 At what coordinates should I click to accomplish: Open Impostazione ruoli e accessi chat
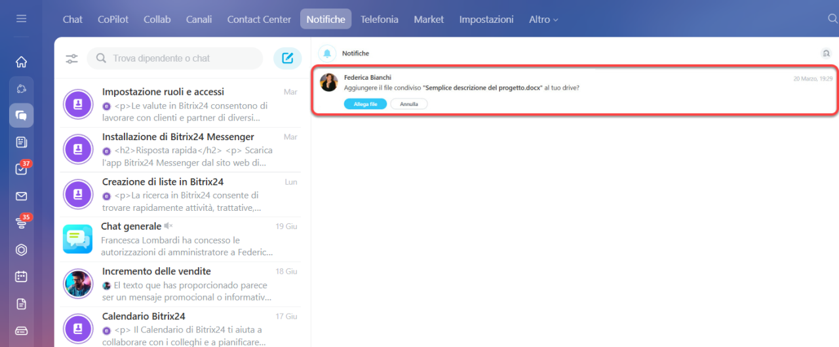(x=181, y=105)
